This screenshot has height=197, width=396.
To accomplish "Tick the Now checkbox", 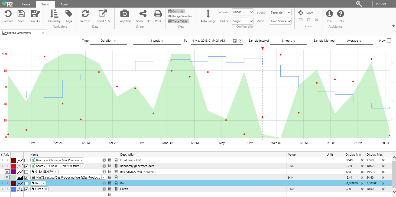I will (389, 41).
